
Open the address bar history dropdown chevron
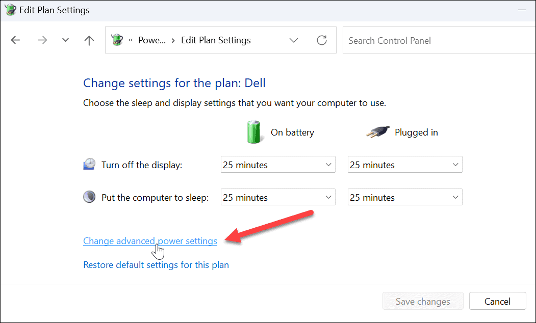click(x=294, y=40)
